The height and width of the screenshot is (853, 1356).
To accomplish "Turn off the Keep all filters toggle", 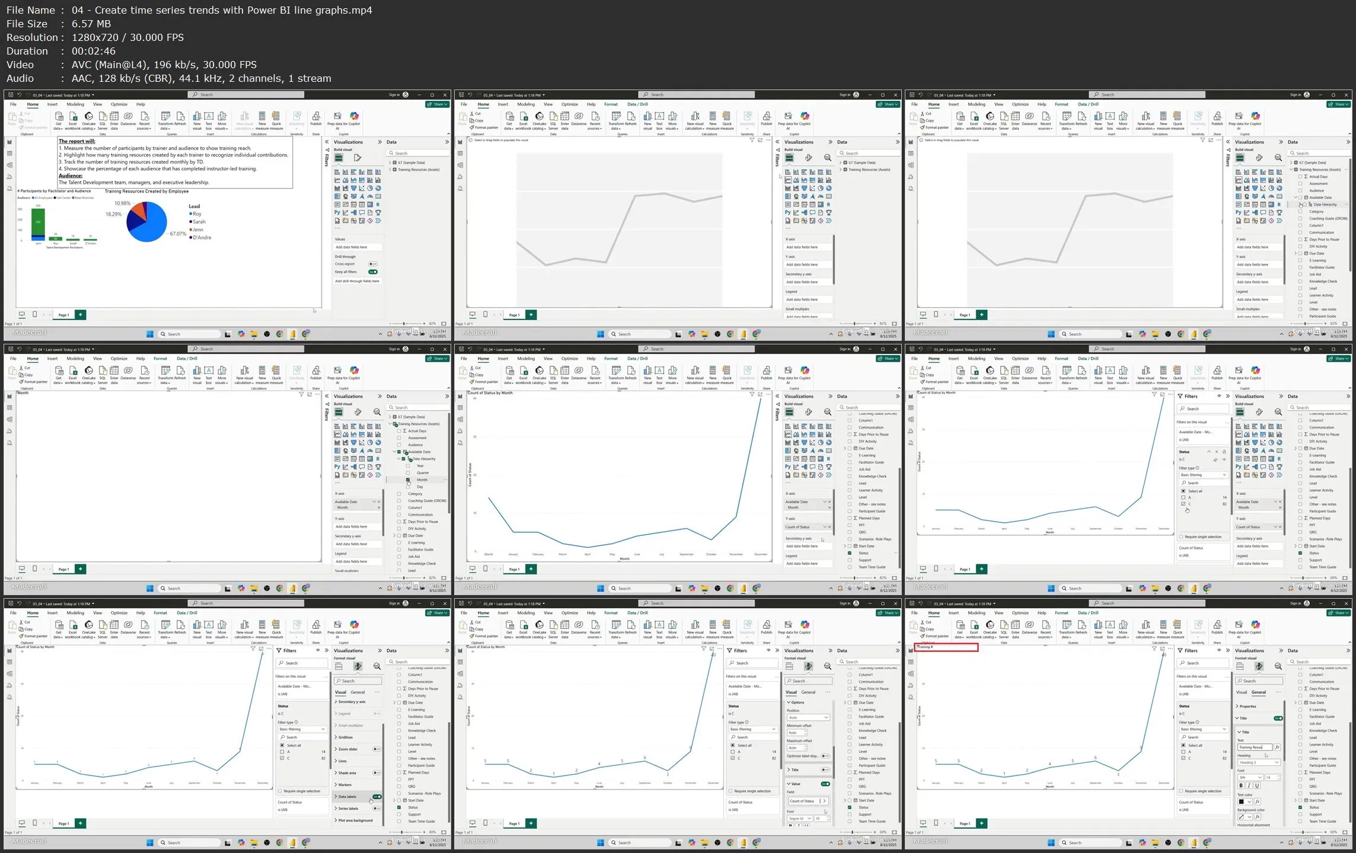I will (373, 272).
